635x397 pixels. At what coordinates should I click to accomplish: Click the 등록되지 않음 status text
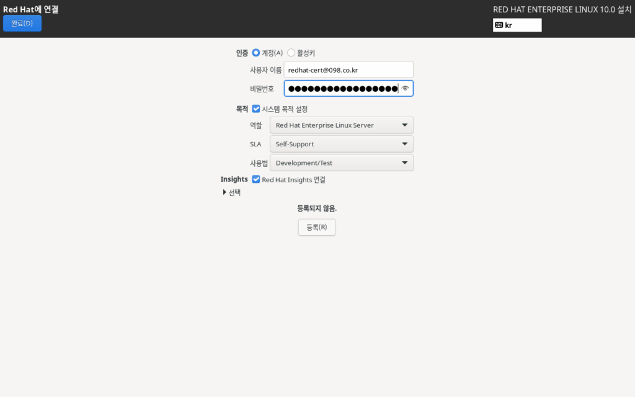point(317,208)
